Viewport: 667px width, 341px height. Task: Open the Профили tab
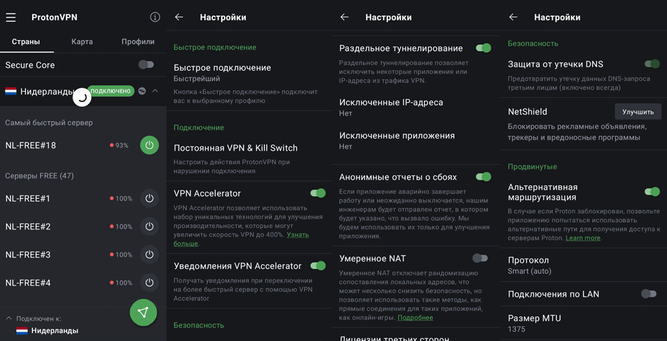[x=137, y=42]
